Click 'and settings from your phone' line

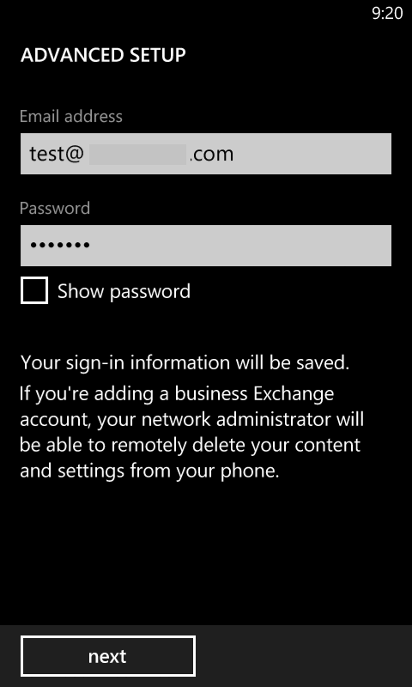click(149, 471)
